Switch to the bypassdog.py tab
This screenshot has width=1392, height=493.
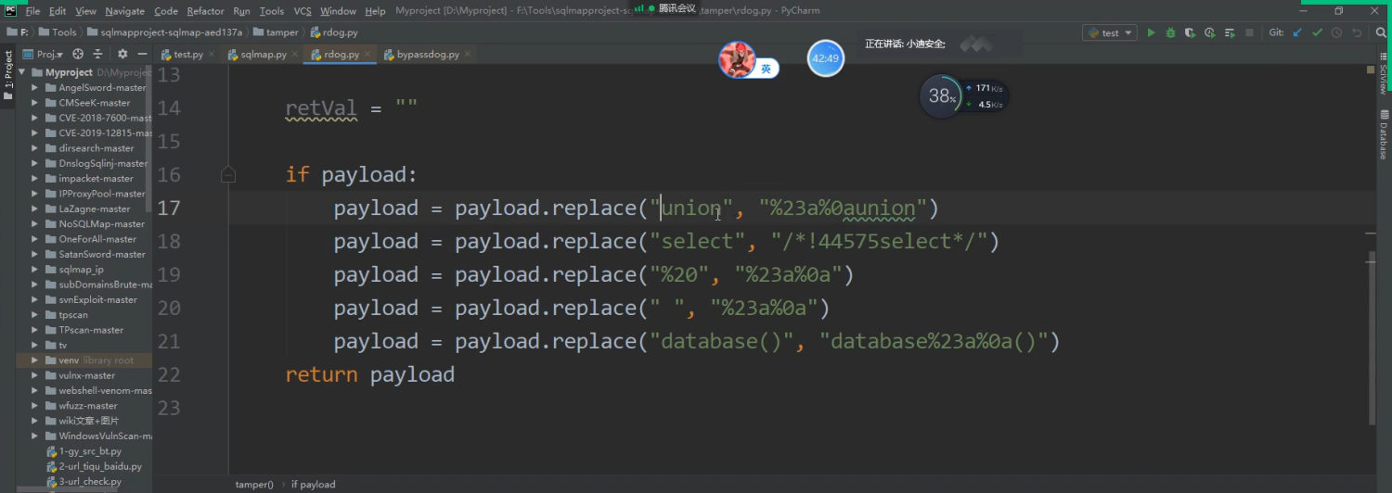click(428, 55)
